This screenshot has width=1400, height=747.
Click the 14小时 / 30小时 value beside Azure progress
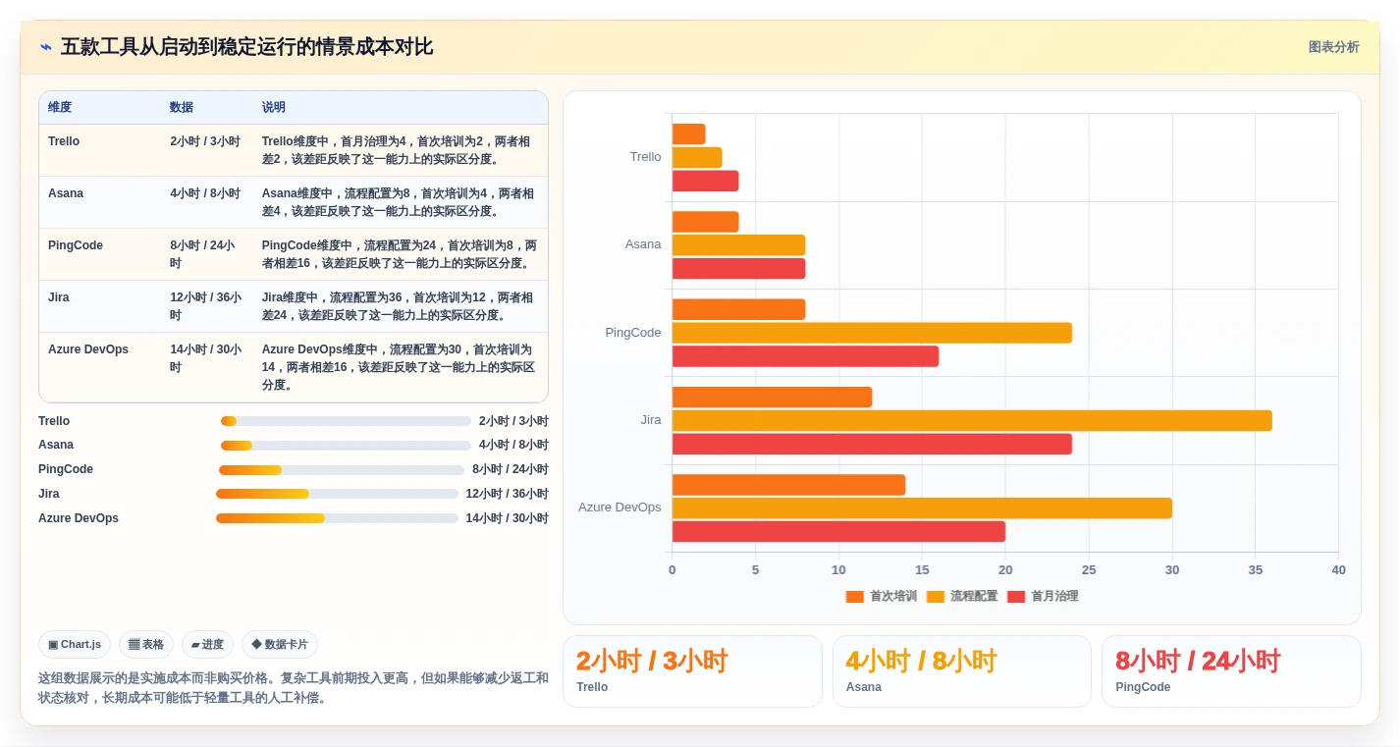click(507, 518)
